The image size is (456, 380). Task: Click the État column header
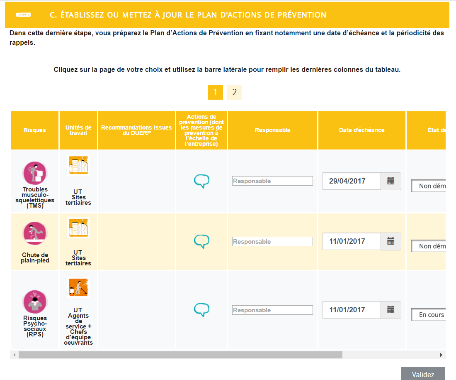(x=426, y=130)
